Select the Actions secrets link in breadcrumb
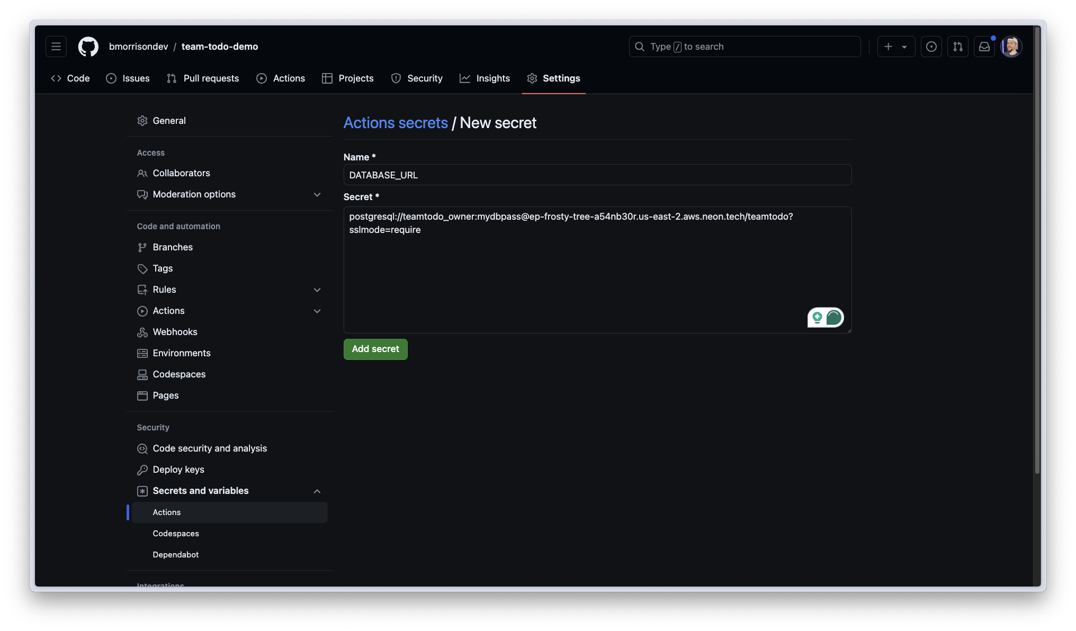This screenshot has height=631, width=1076. click(x=395, y=122)
